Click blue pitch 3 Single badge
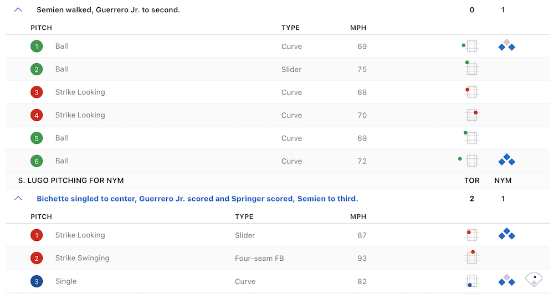 [37, 281]
